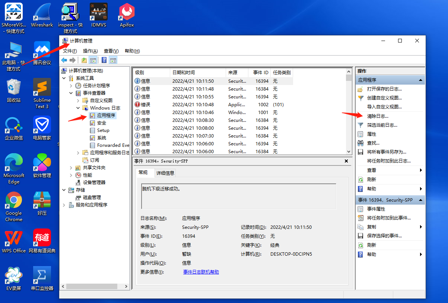Click the show/hide action pane toolbar icon
448x303 pixels.
click(x=113, y=60)
